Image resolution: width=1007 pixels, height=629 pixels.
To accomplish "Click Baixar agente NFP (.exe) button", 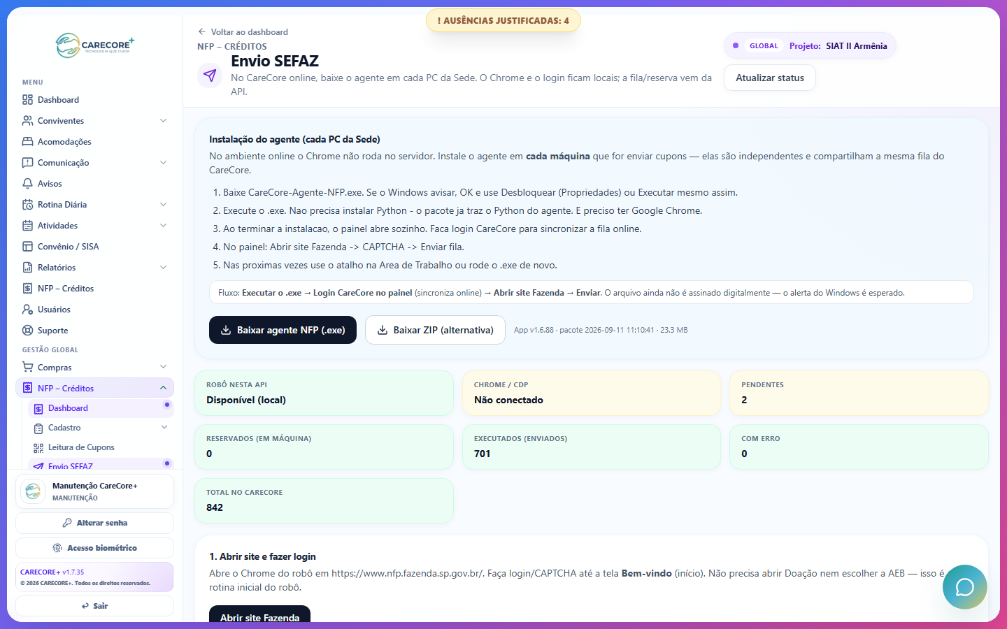I will (283, 330).
